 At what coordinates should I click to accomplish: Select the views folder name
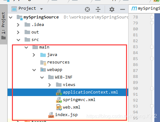69,85
